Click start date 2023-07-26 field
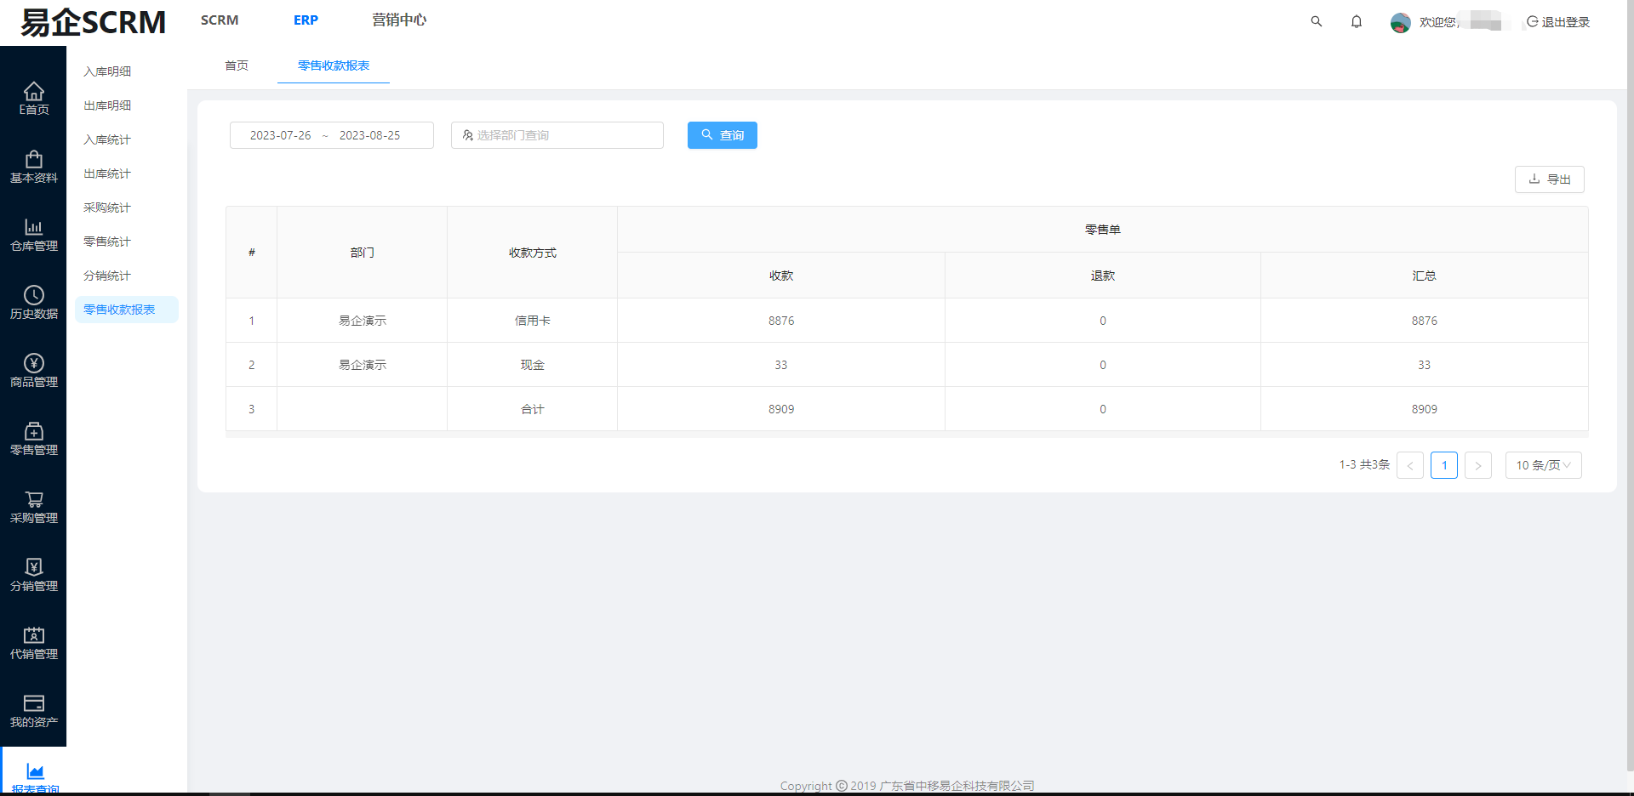The height and width of the screenshot is (796, 1634). pos(281,135)
